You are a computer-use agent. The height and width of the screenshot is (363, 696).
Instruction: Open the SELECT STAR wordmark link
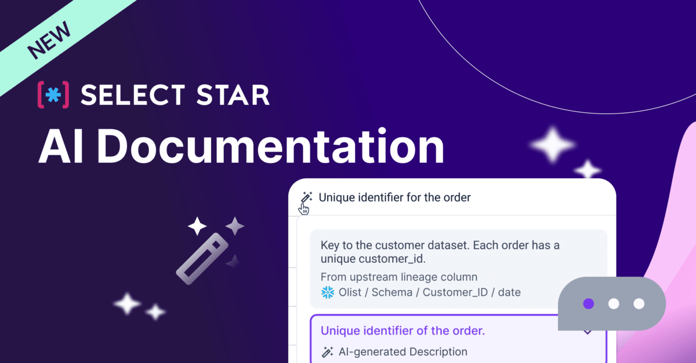click(x=175, y=96)
